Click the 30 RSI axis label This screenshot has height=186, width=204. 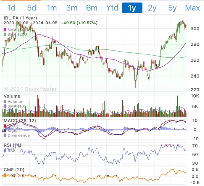tap(195, 163)
